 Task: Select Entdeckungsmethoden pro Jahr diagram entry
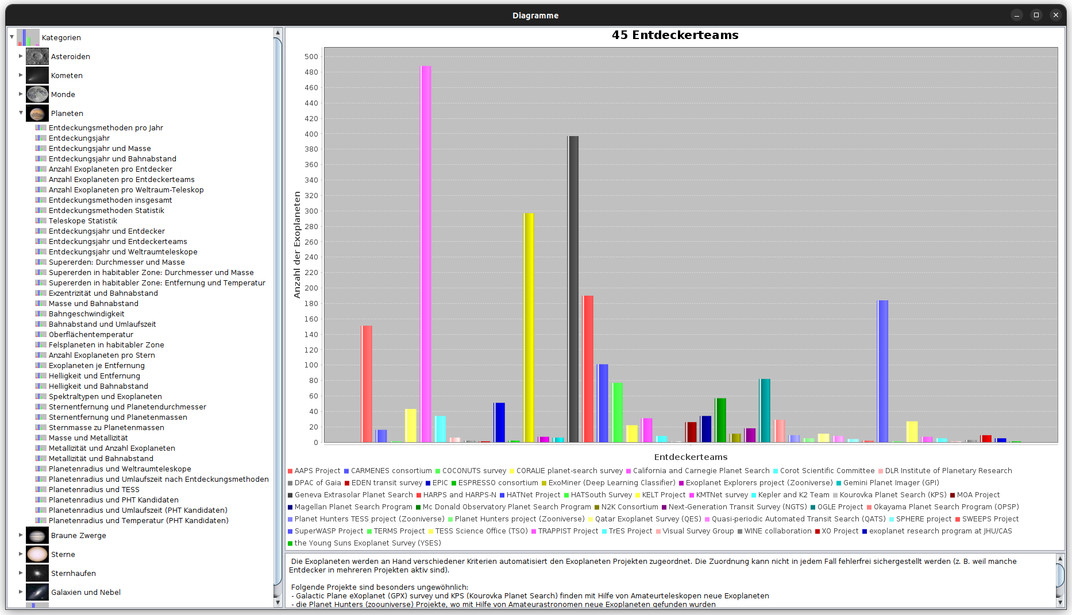[106, 128]
